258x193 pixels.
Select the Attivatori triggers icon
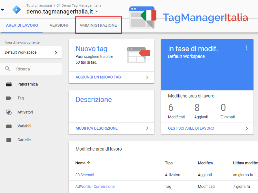[x=9, y=112]
